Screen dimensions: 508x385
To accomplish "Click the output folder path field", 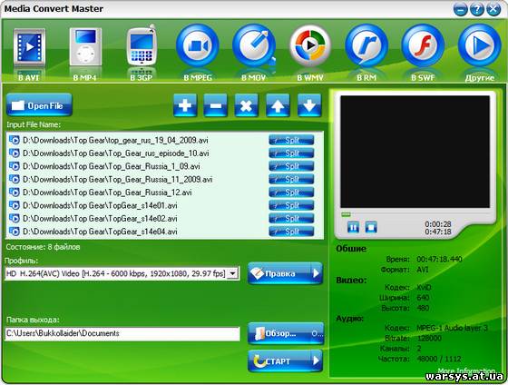I will pyautogui.click(x=122, y=334).
